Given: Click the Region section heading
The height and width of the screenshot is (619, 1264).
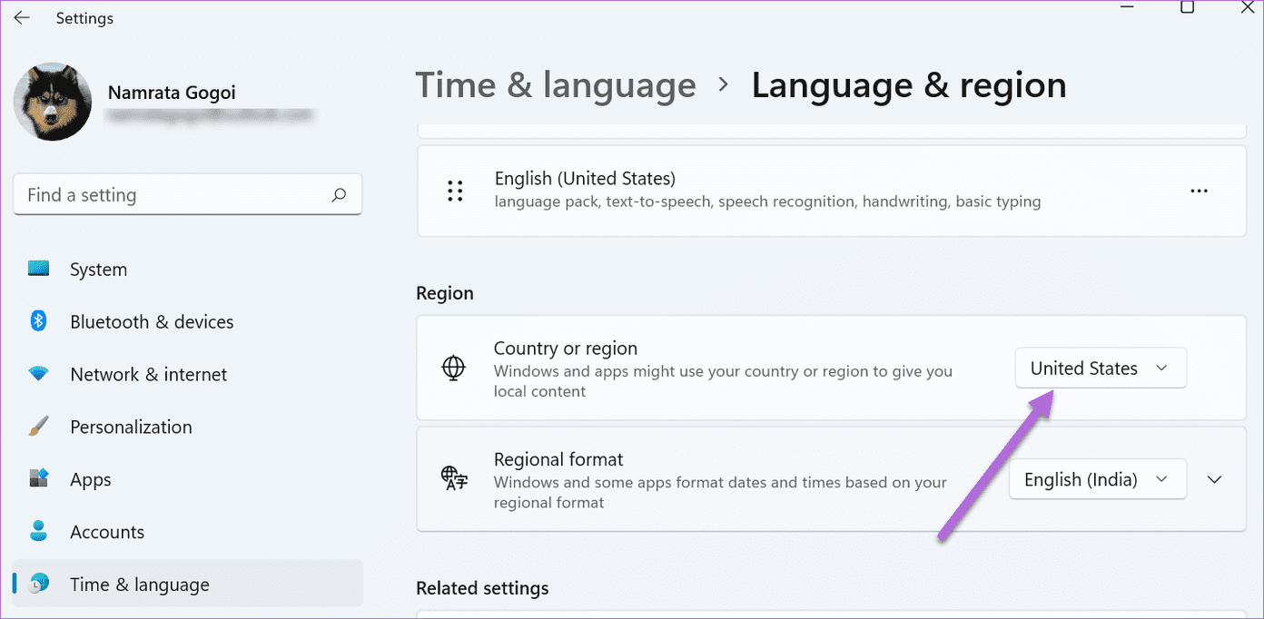Looking at the screenshot, I should [445, 293].
